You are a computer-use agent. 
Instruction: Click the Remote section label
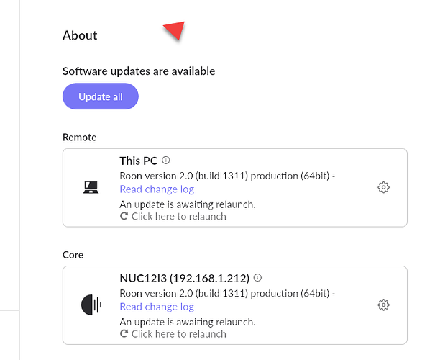point(79,137)
